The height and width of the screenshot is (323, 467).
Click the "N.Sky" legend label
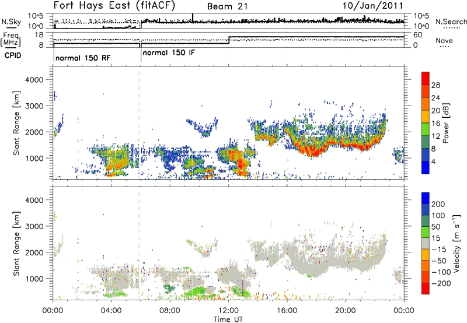pyautogui.click(x=11, y=22)
